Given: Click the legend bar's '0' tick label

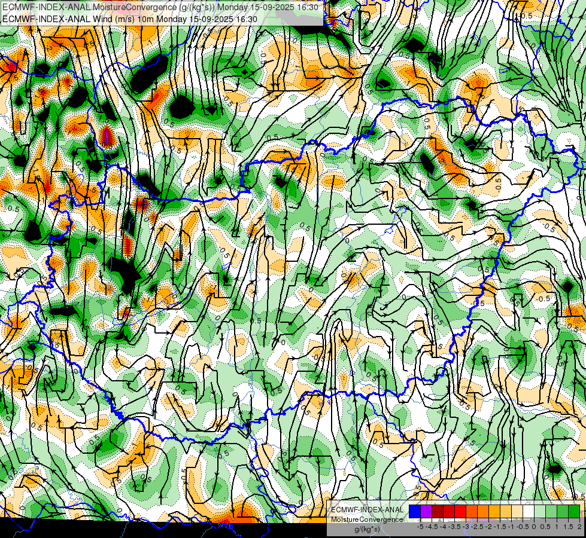Looking at the screenshot, I should pyautogui.click(x=534, y=527).
